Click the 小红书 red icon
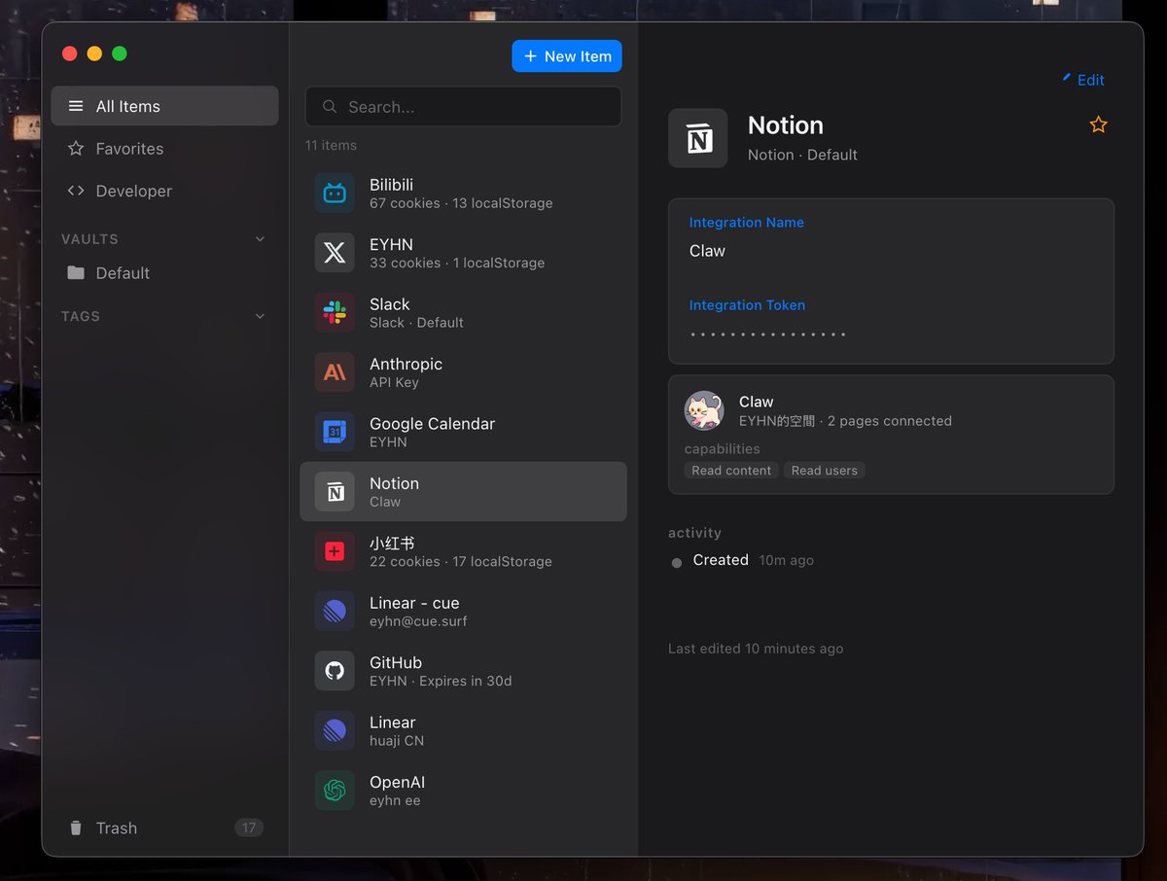The image size is (1167, 881). tap(335, 551)
